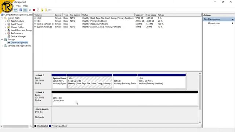The width and height of the screenshot is (235, 132).
Task: Sort by the Type column header
Action: (x=66, y=15)
